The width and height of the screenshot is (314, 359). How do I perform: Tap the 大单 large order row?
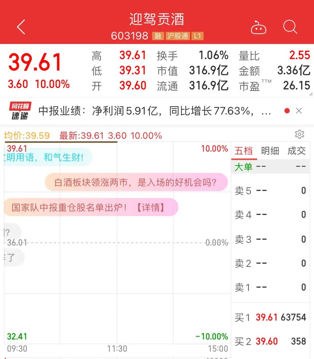point(270,166)
